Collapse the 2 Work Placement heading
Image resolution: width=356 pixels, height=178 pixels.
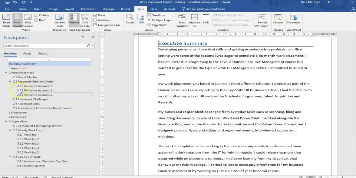click(x=6, y=73)
